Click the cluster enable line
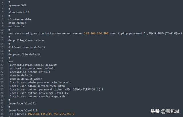 coord(20,19)
